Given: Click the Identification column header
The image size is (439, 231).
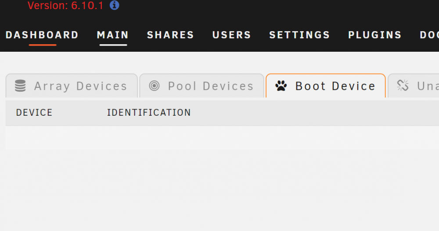Looking at the screenshot, I should coord(149,112).
